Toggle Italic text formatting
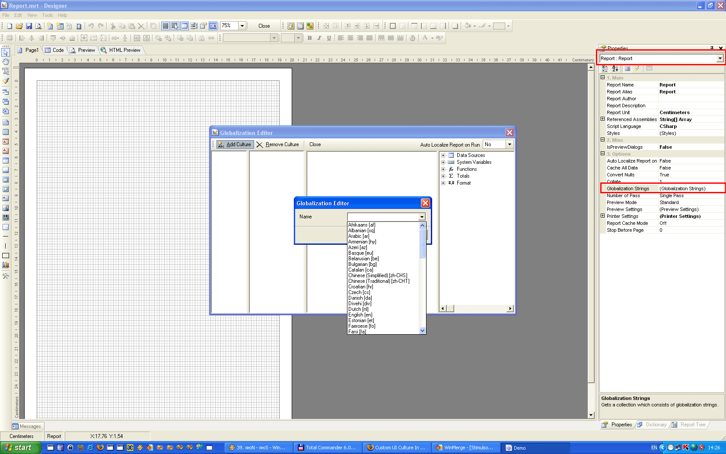 coord(319,38)
